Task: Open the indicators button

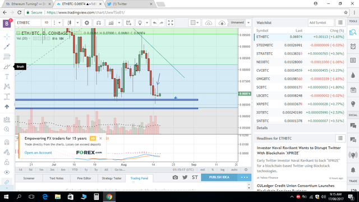Action: pos(111,22)
